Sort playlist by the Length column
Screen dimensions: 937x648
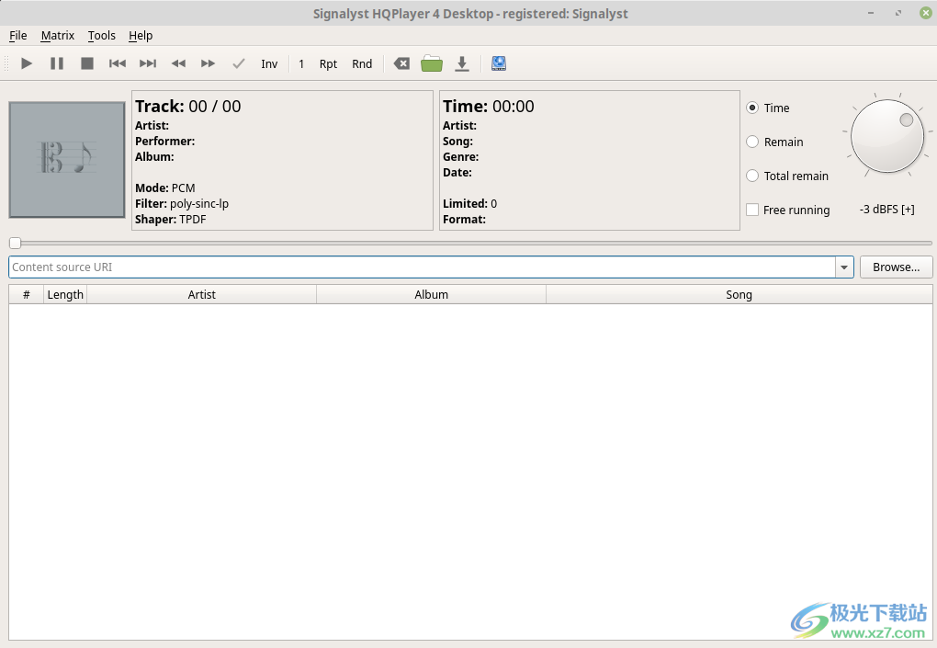[x=65, y=295]
